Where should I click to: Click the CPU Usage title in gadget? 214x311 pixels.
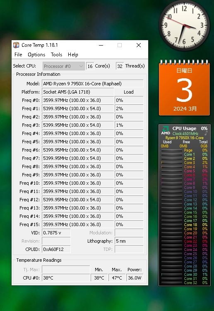184,128
